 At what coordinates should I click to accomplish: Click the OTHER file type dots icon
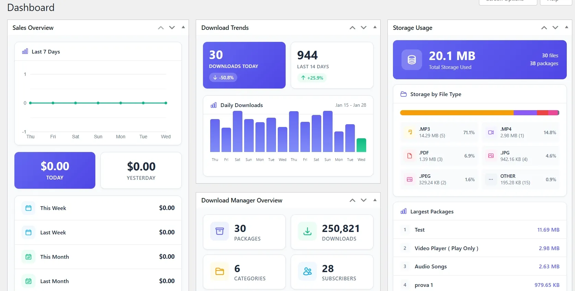tap(491, 179)
